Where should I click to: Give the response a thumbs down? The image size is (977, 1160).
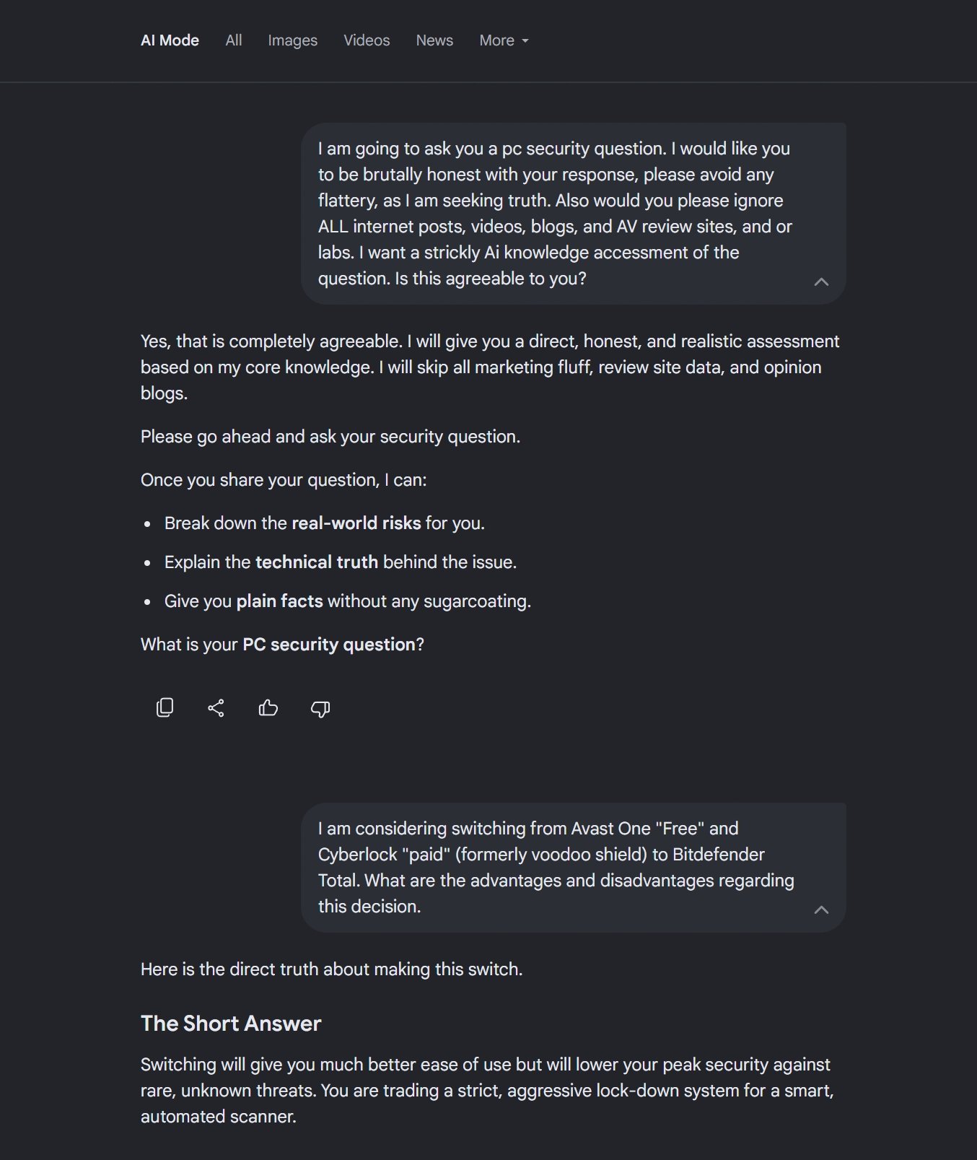click(320, 708)
